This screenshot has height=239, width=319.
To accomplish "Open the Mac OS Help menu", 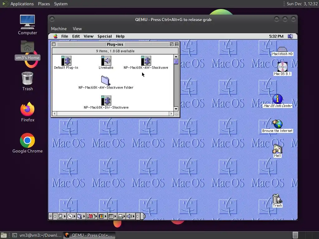I will 120,36.
